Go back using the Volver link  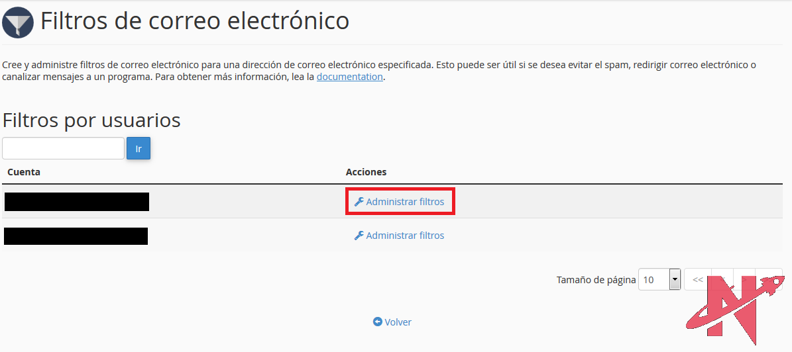pyautogui.click(x=398, y=322)
